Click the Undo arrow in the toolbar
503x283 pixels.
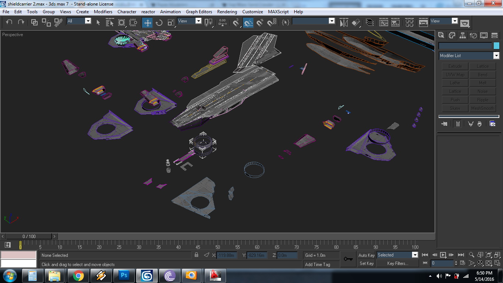[x=9, y=22]
